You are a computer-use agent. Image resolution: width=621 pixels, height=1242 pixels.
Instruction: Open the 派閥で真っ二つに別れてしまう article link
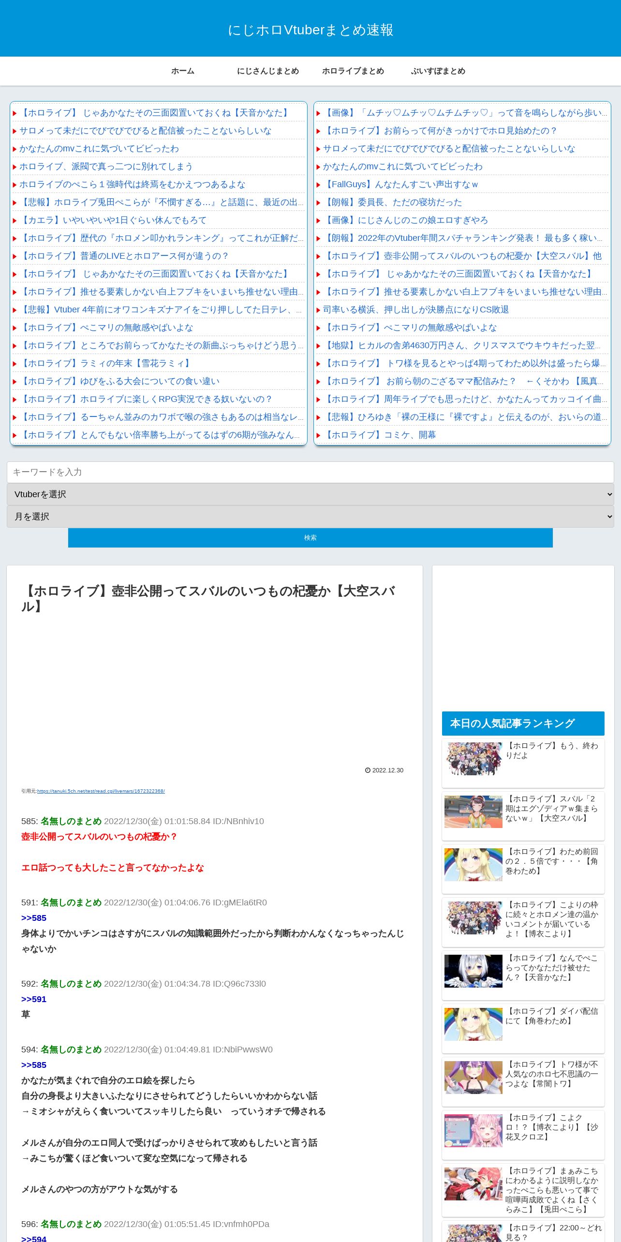click(x=106, y=166)
